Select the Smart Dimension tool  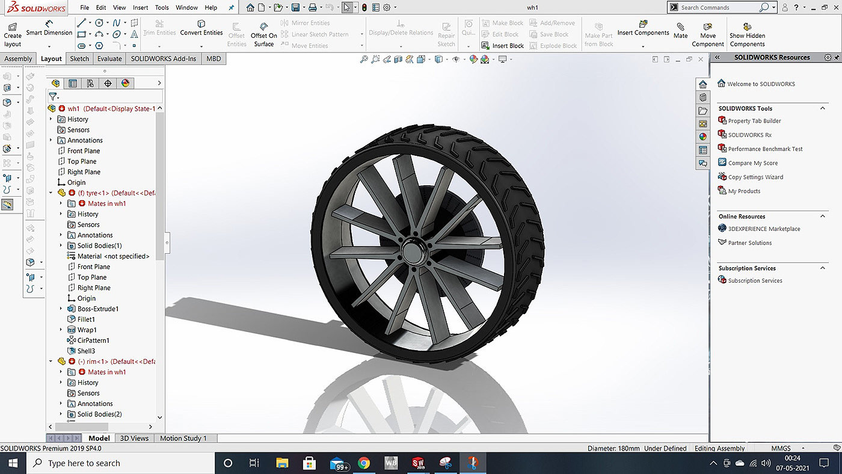(x=49, y=28)
